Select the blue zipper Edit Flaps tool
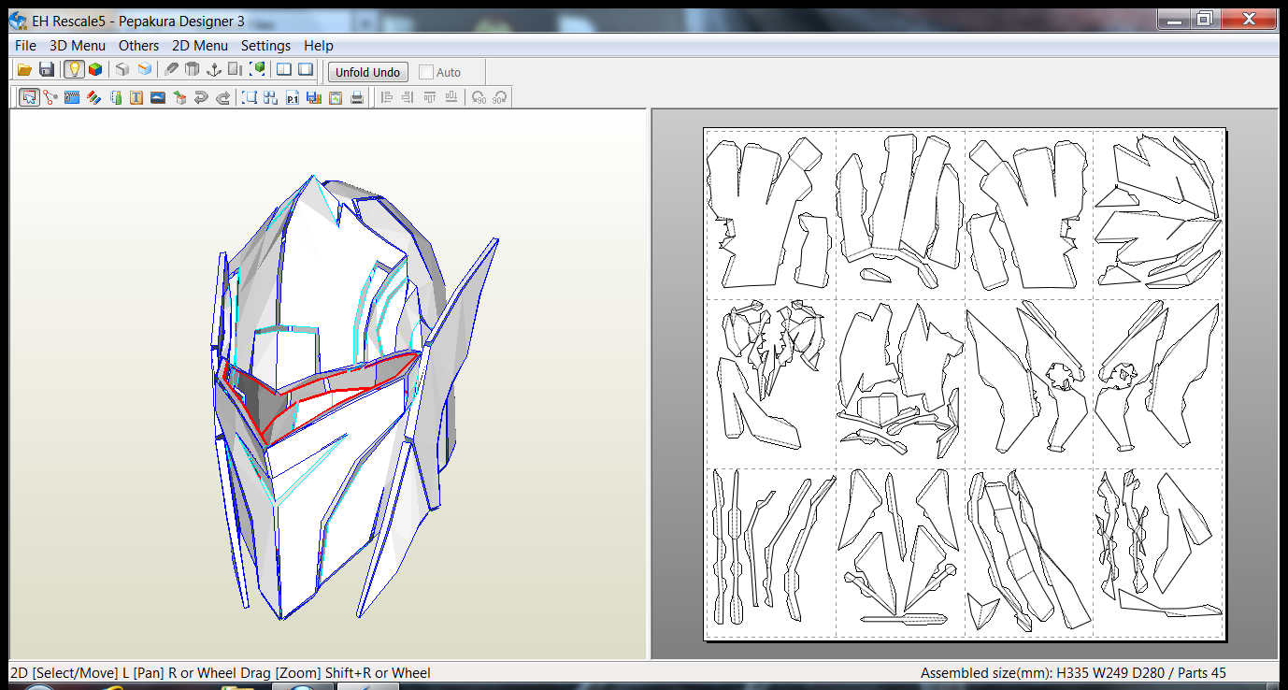Image resolution: width=1288 pixels, height=690 pixels. [72, 97]
